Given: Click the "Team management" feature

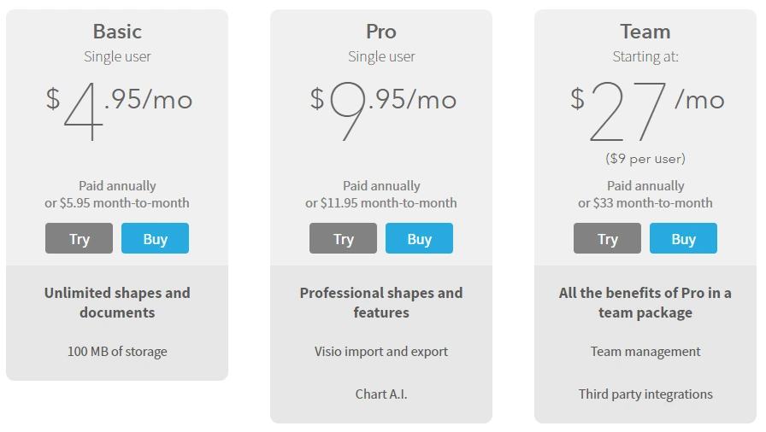Looking at the screenshot, I should coord(645,352).
